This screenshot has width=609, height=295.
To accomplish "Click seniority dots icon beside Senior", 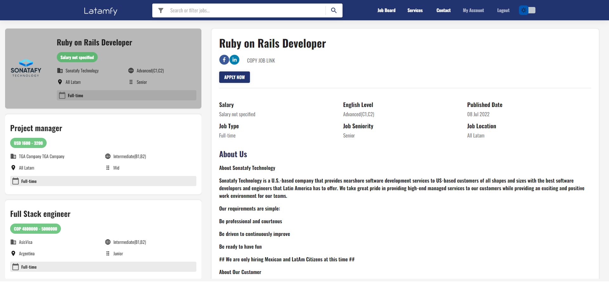I will click(x=131, y=82).
